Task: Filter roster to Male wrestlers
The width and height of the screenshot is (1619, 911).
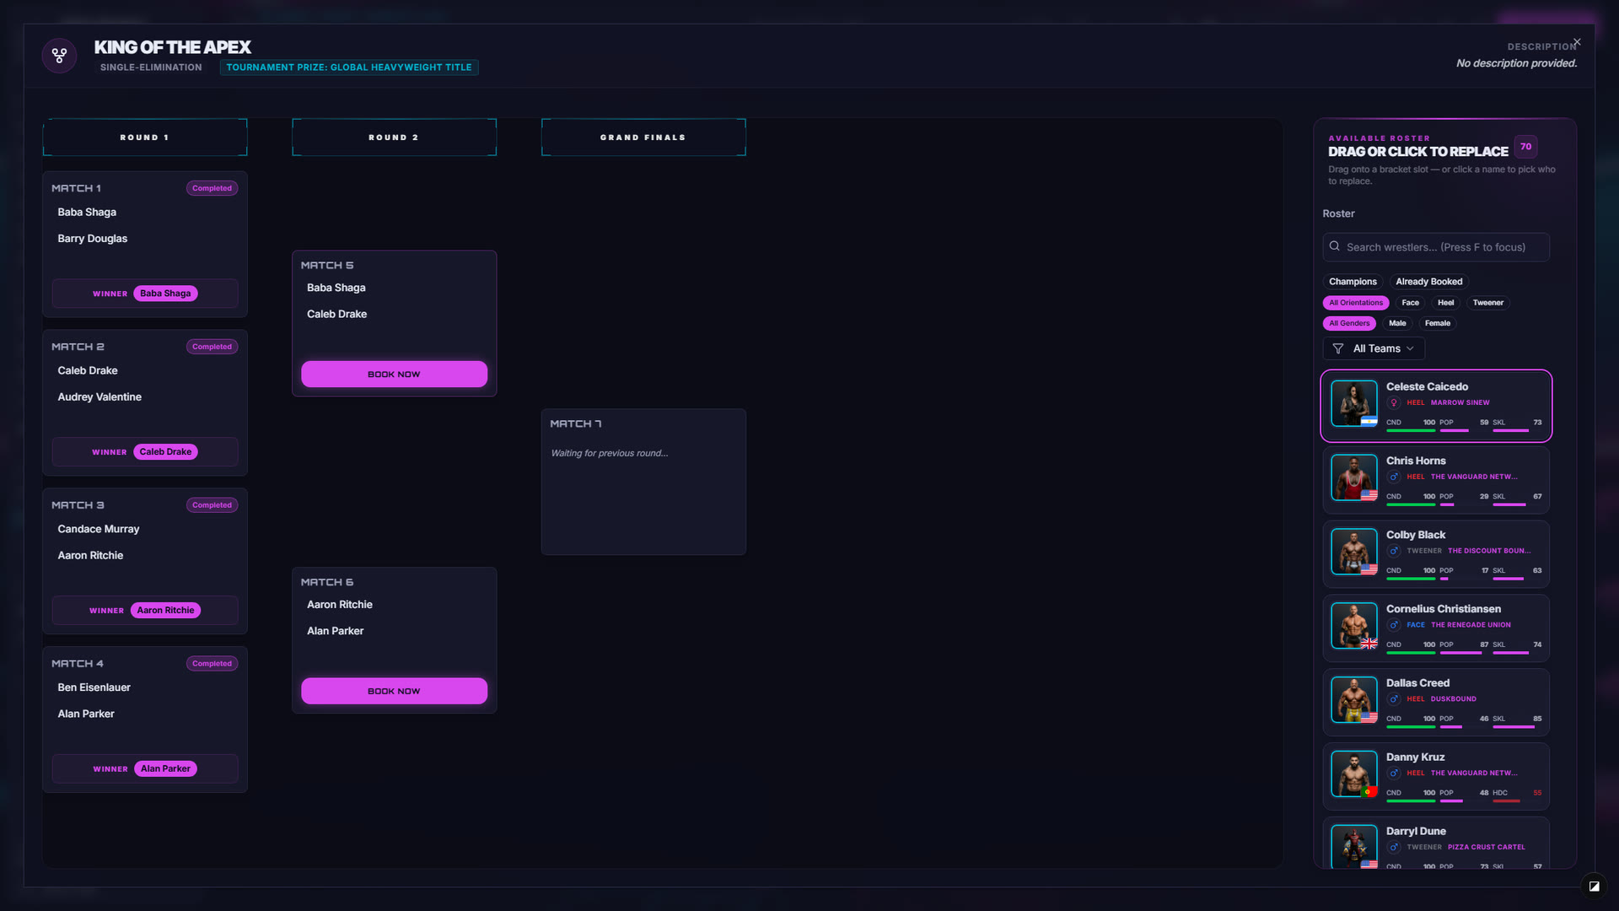Action: click(1397, 323)
